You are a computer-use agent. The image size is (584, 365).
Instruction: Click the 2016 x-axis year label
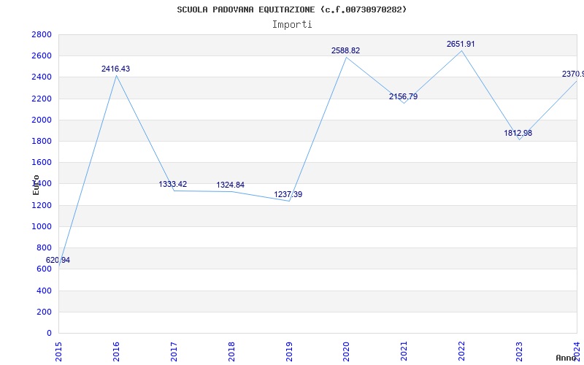[116, 352]
